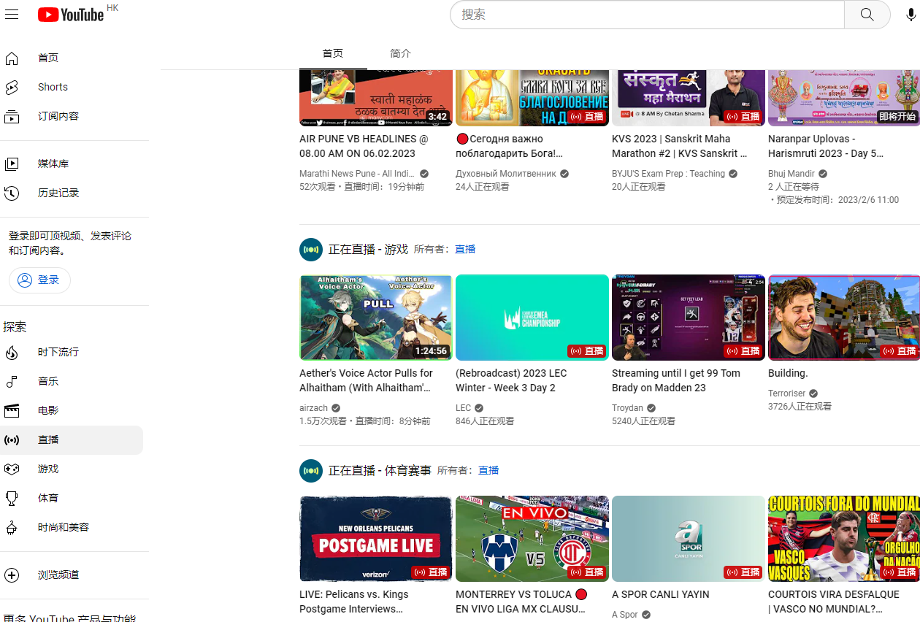Image resolution: width=920 pixels, height=622 pixels.
Task: Open 历史记录 history in sidebar
Action: click(x=58, y=193)
